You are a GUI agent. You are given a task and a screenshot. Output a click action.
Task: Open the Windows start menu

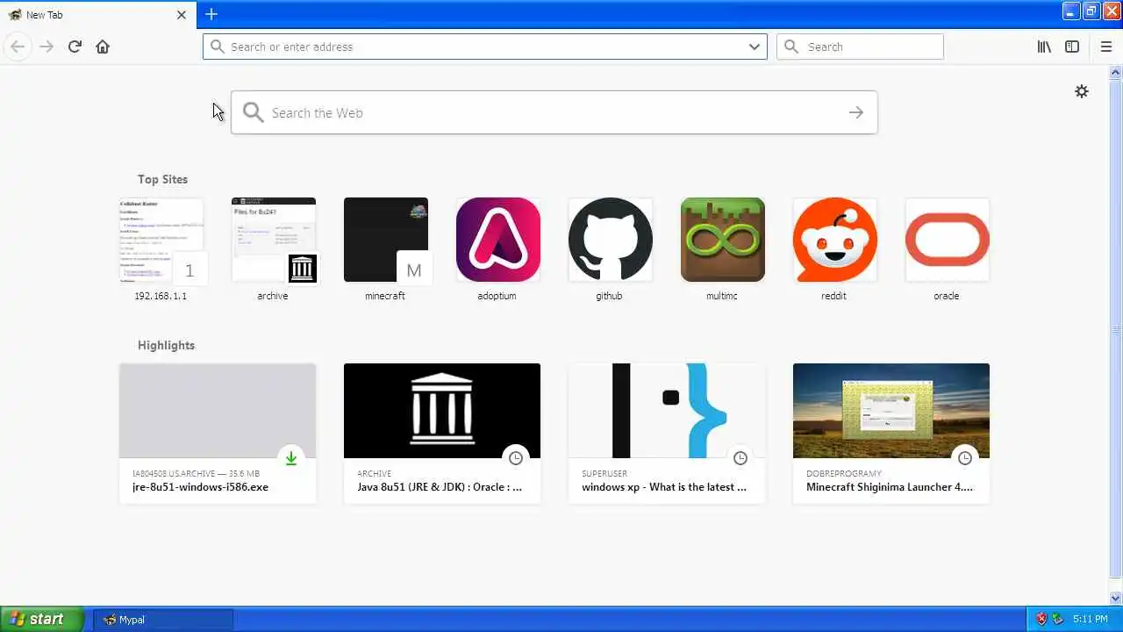click(x=42, y=619)
